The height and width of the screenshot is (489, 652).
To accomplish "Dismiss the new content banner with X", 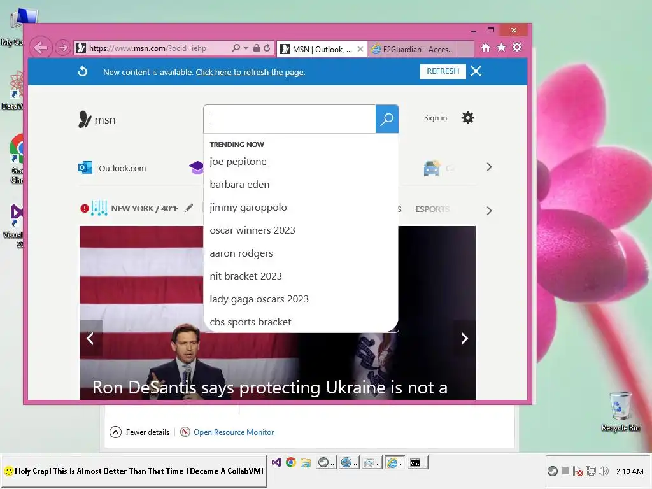I will pyautogui.click(x=476, y=71).
